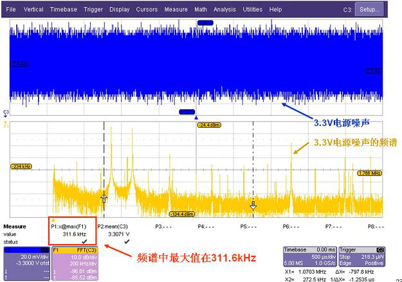Click the -24.4 dBm cursor label
The height and width of the screenshot is (282, 402).
[x=209, y=125]
